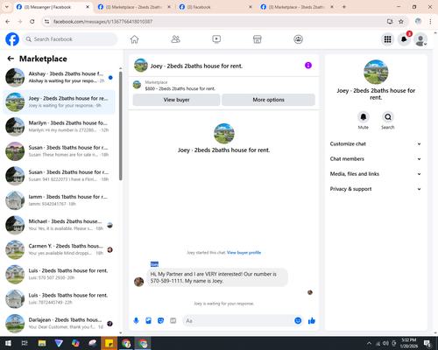Open View buyer profile link
The height and width of the screenshot is (350, 438).
point(244,253)
